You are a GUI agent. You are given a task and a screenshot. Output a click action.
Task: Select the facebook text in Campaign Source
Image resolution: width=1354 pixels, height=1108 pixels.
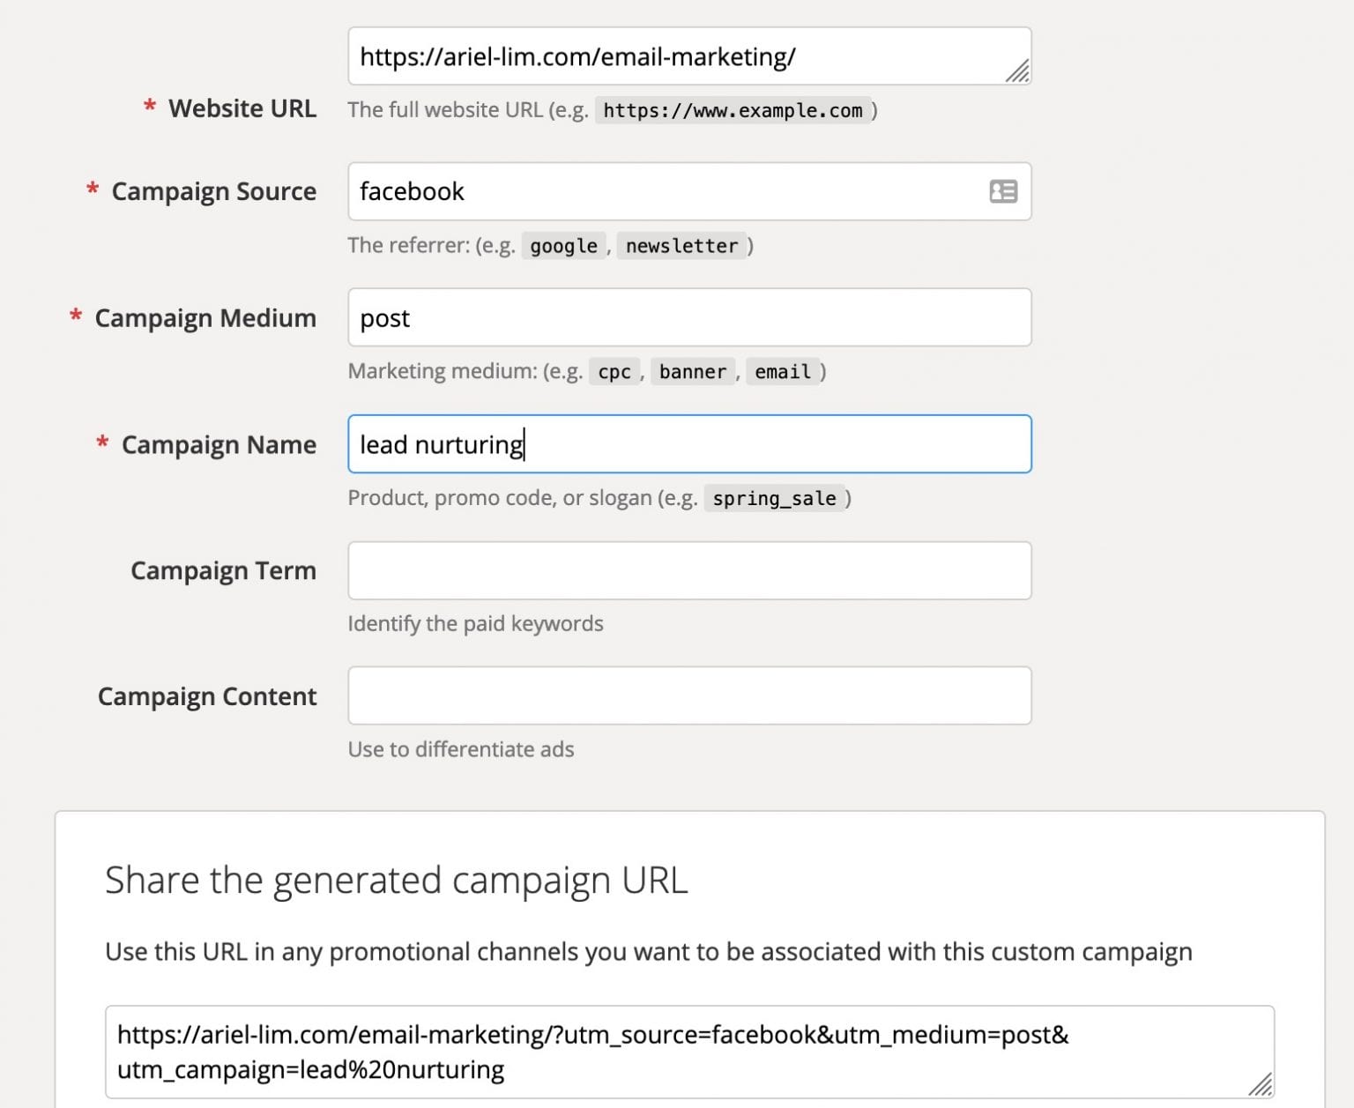[x=411, y=191]
